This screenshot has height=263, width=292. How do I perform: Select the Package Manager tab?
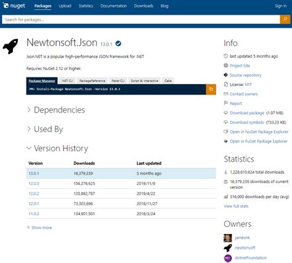[42, 80]
